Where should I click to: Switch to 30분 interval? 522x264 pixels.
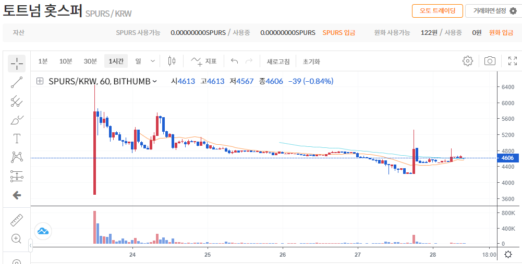point(90,61)
